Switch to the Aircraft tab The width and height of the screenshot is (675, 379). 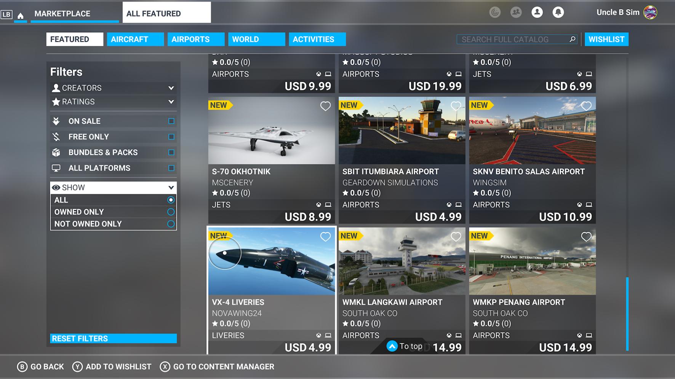pyautogui.click(x=135, y=39)
